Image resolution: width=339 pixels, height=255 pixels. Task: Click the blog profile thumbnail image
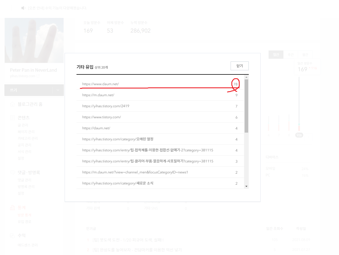click(x=34, y=40)
